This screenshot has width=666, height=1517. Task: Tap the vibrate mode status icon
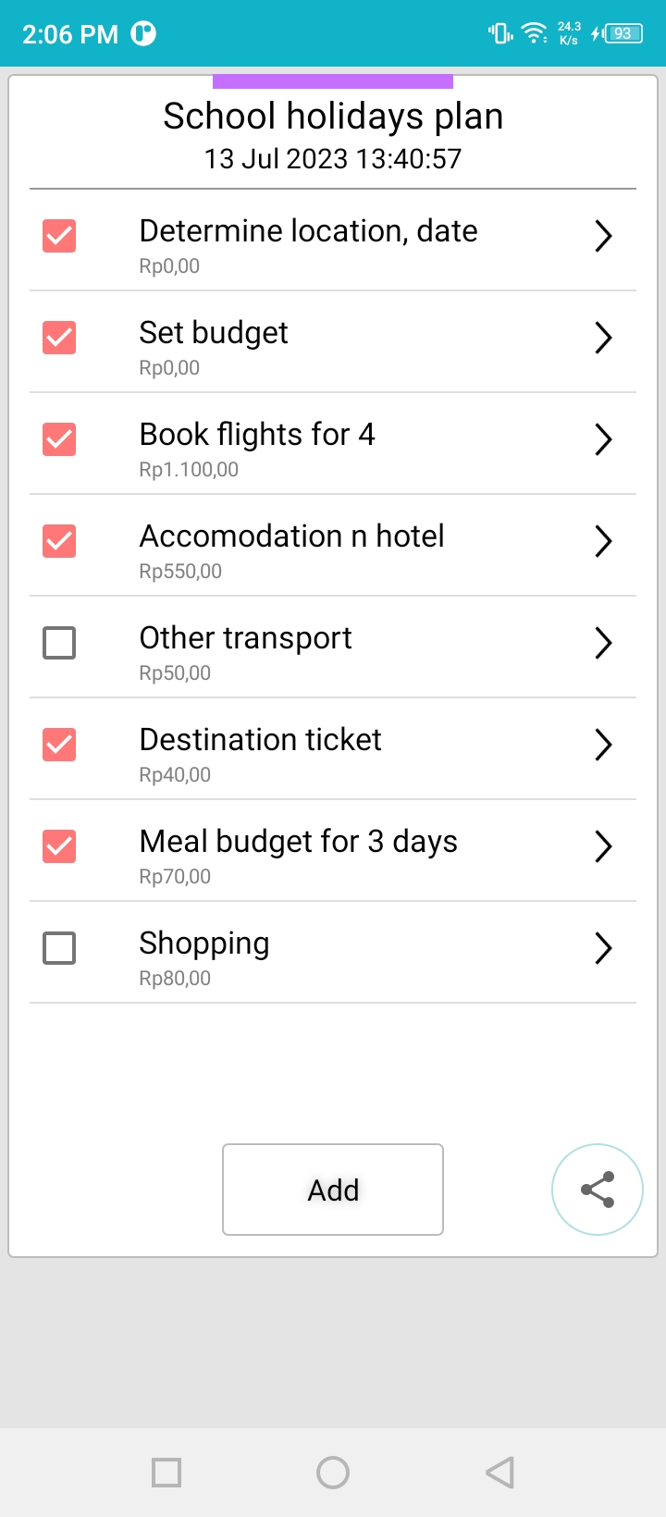coord(500,34)
